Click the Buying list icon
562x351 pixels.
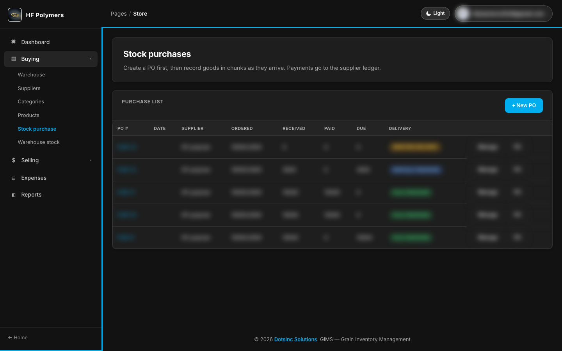click(14, 59)
